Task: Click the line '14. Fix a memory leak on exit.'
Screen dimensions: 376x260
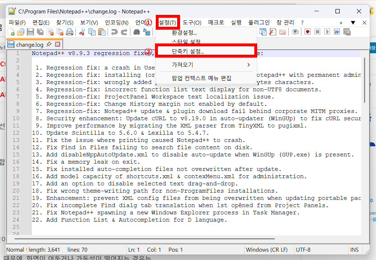Action: click(86, 162)
